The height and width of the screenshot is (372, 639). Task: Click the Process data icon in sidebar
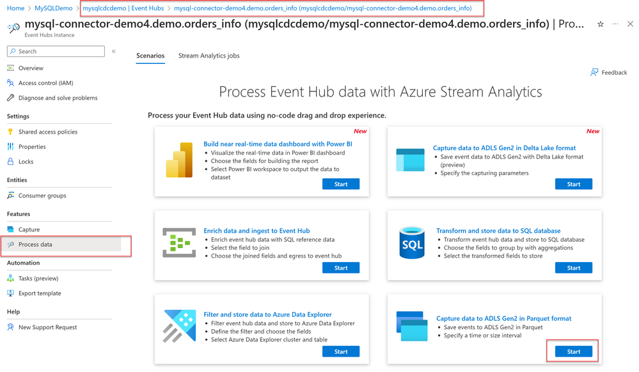(x=11, y=244)
